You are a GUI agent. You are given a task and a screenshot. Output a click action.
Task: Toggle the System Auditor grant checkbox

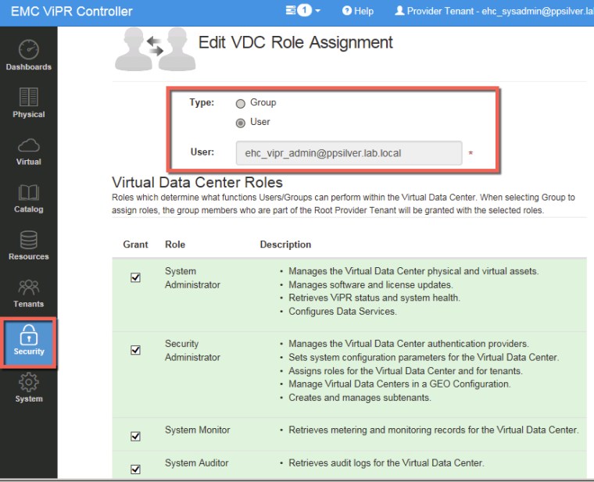[x=135, y=470]
